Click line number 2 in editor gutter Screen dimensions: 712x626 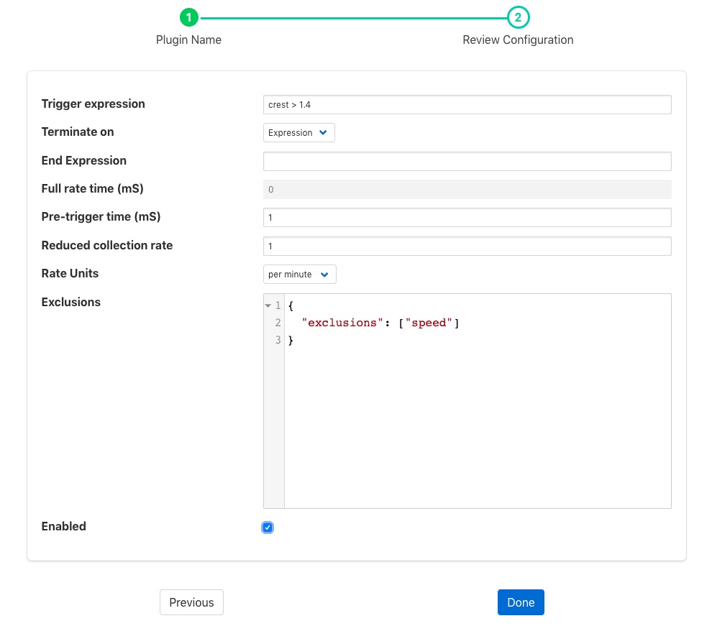278,323
